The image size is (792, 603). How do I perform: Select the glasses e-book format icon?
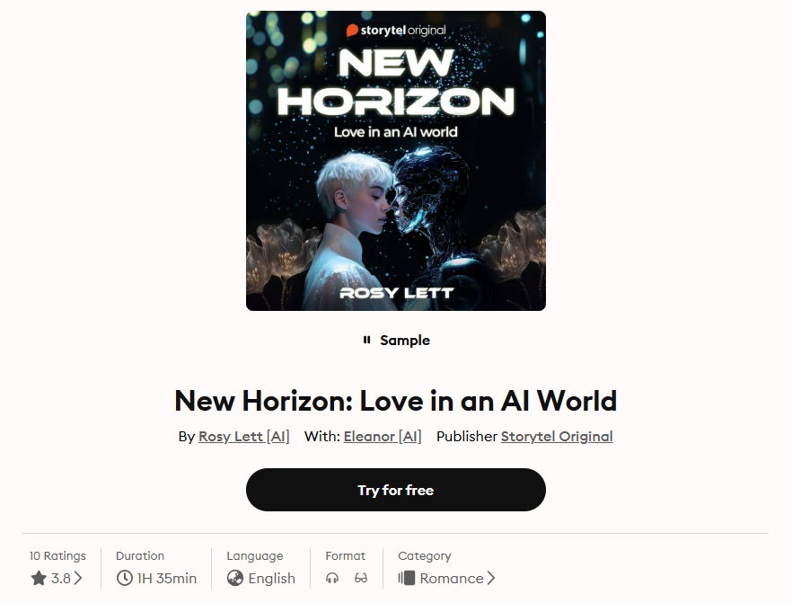pyautogui.click(x=361, y=578)
